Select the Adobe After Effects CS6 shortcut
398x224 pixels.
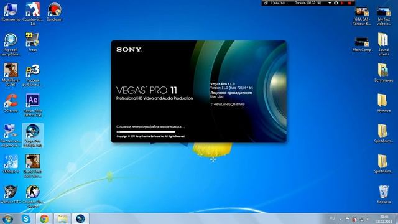point(33,105)
